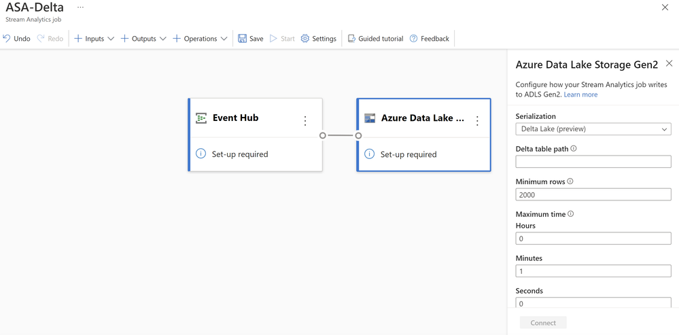Click the Undo arrow icon
679x335 pixels.
(x=7, y=39)
